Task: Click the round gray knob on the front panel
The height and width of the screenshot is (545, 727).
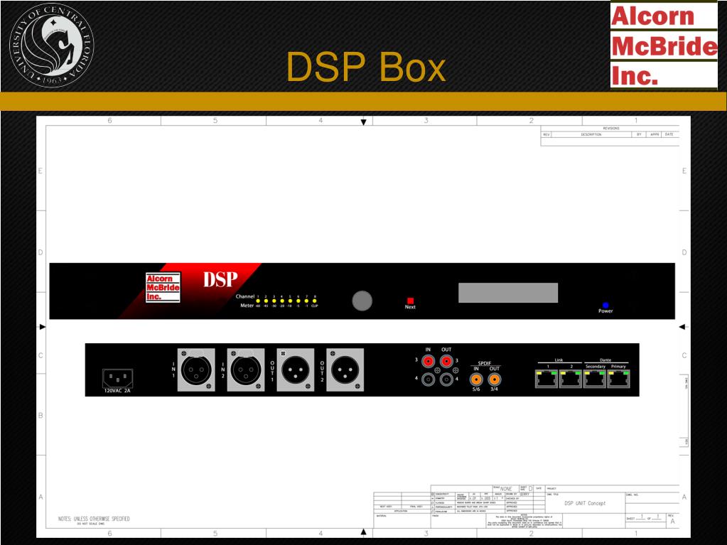Action: pyautogui.click(x=362, y=301)
